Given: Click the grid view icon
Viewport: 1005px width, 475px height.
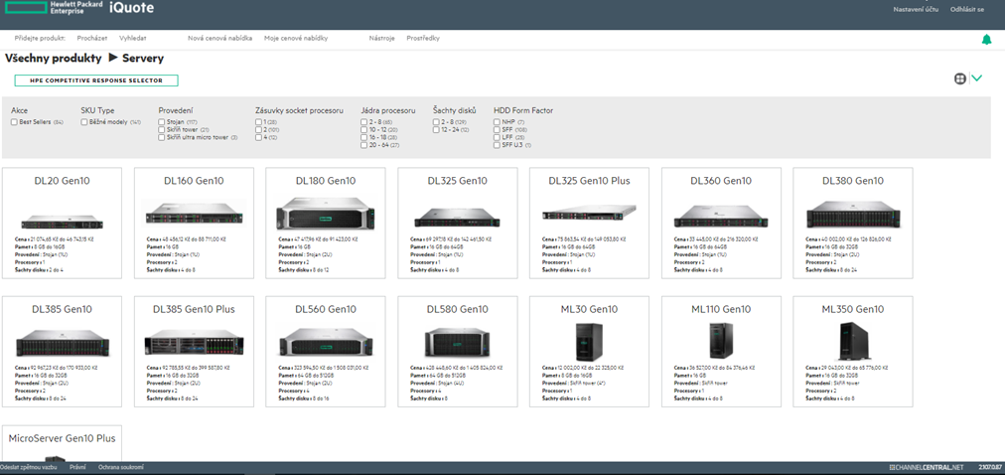Looking at the screenshot, I should 960,79.
